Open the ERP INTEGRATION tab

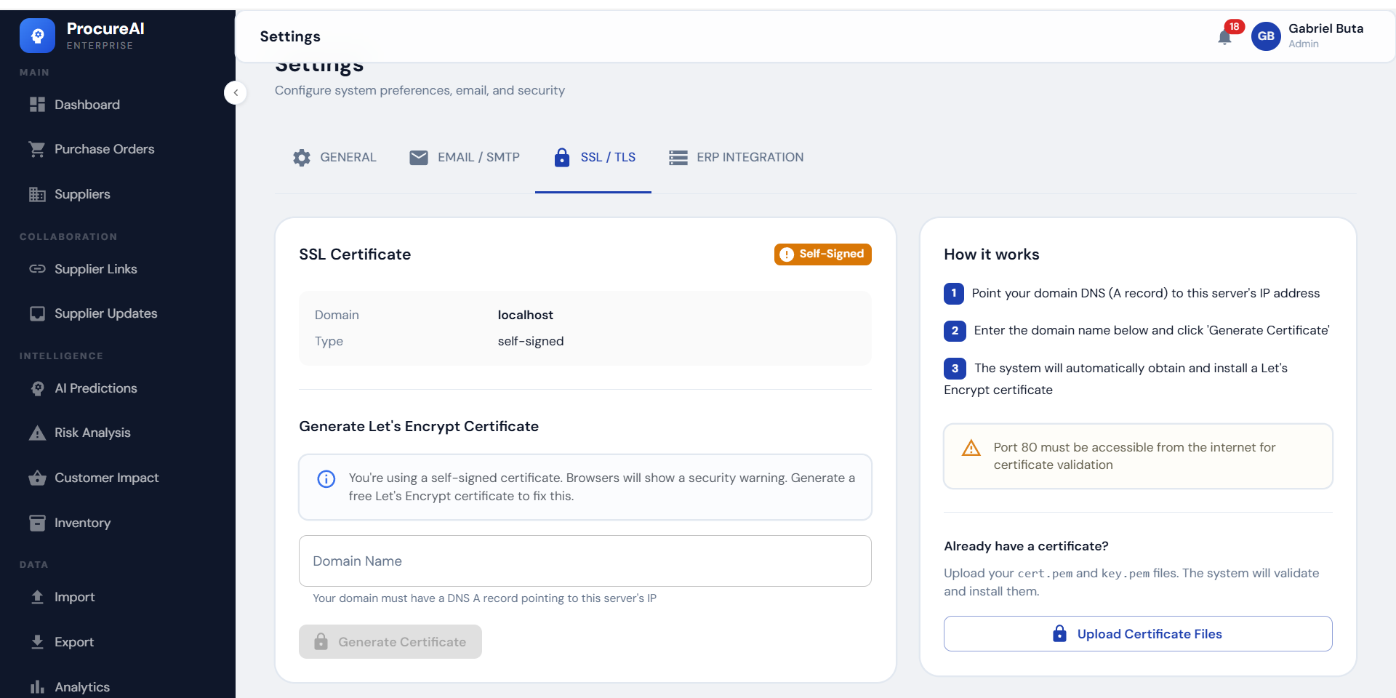(x=736, y=157)
